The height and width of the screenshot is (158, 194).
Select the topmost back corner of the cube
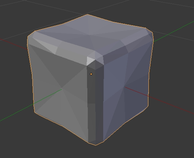click(x=87, y=15)
